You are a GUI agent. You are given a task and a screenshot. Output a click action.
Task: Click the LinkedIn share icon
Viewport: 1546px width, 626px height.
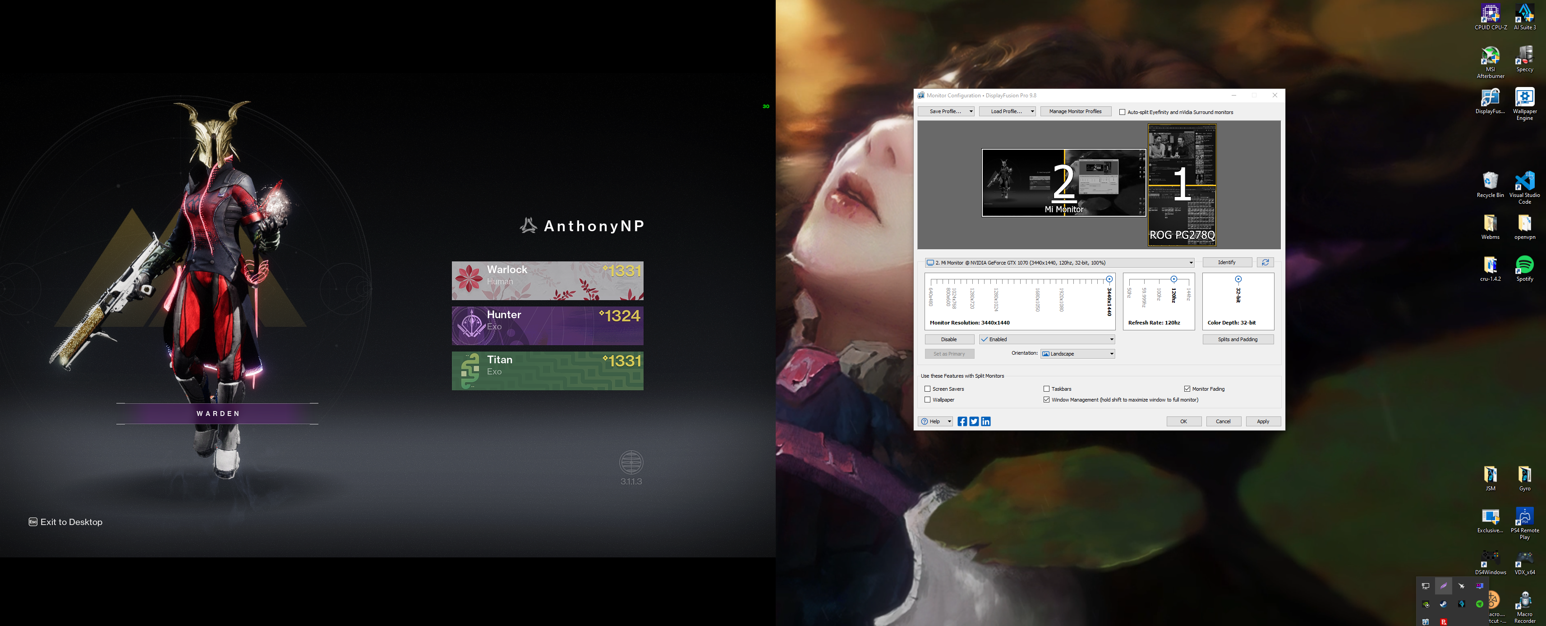985,421
